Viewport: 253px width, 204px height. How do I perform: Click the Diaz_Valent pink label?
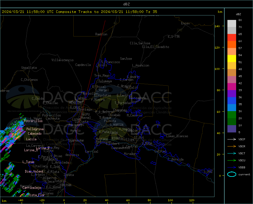(34, 171)
